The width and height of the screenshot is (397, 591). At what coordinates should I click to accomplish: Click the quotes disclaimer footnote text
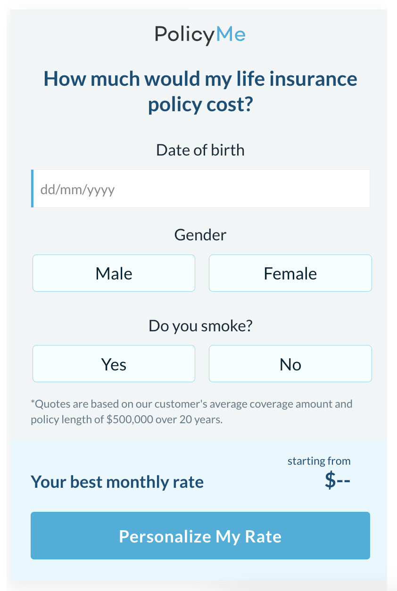tap(191, 411)
